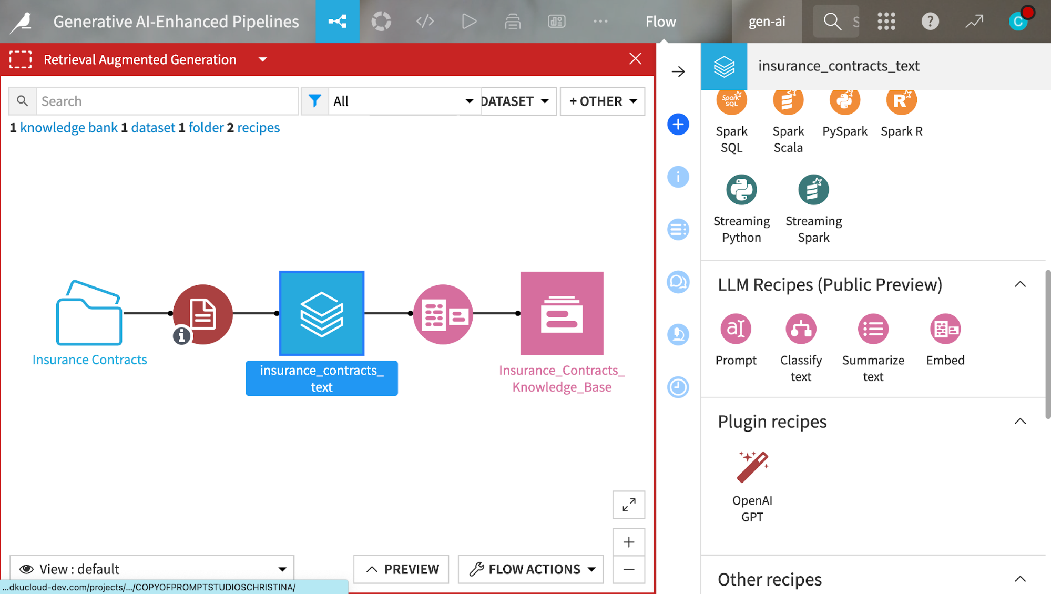1051x595 pixels.
Task: Open the OpenAI GPT plugin recipe
Action: pyautogui.click(x=752, y=465)
